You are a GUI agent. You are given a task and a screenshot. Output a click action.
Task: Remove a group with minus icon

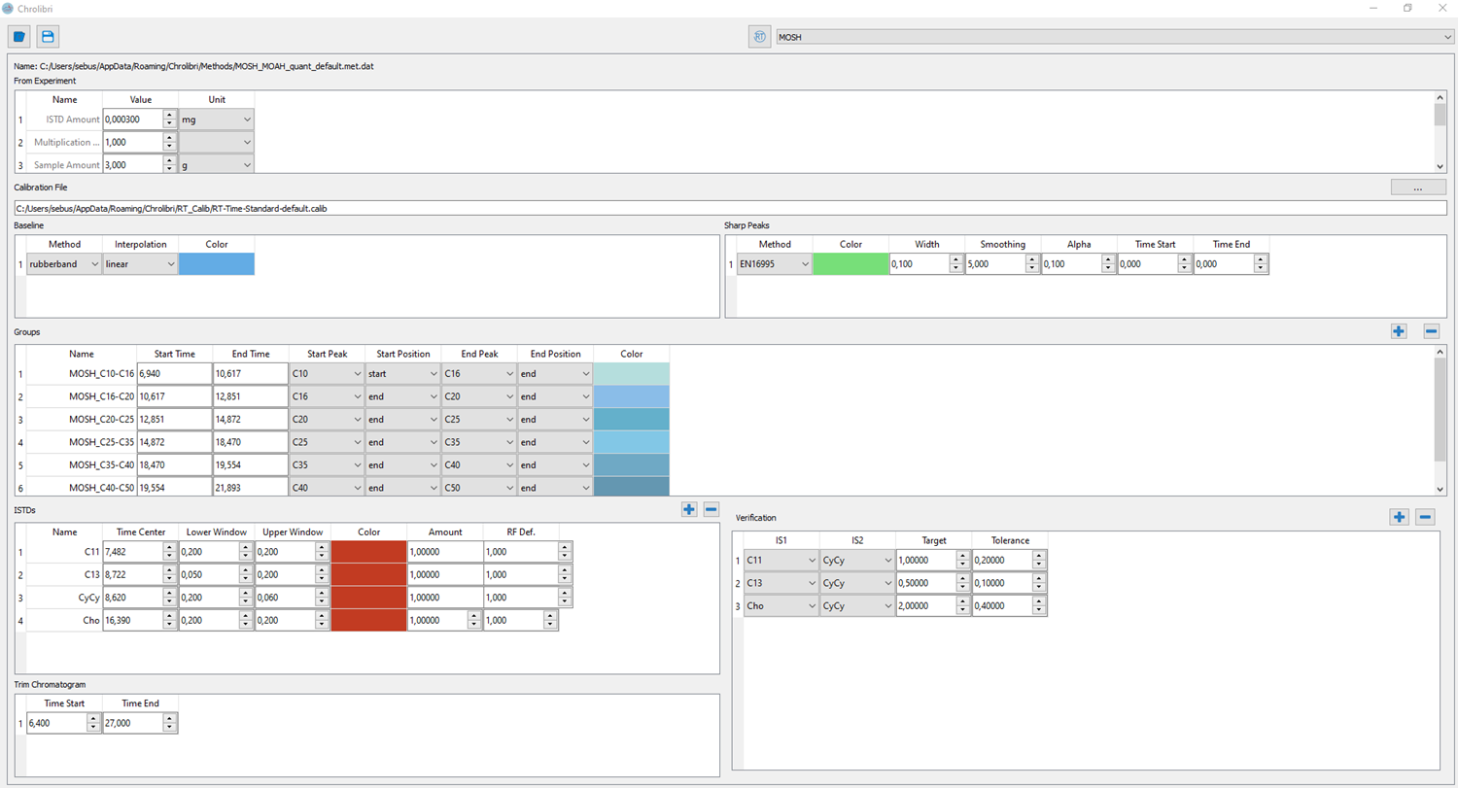tap(1431, 331)
